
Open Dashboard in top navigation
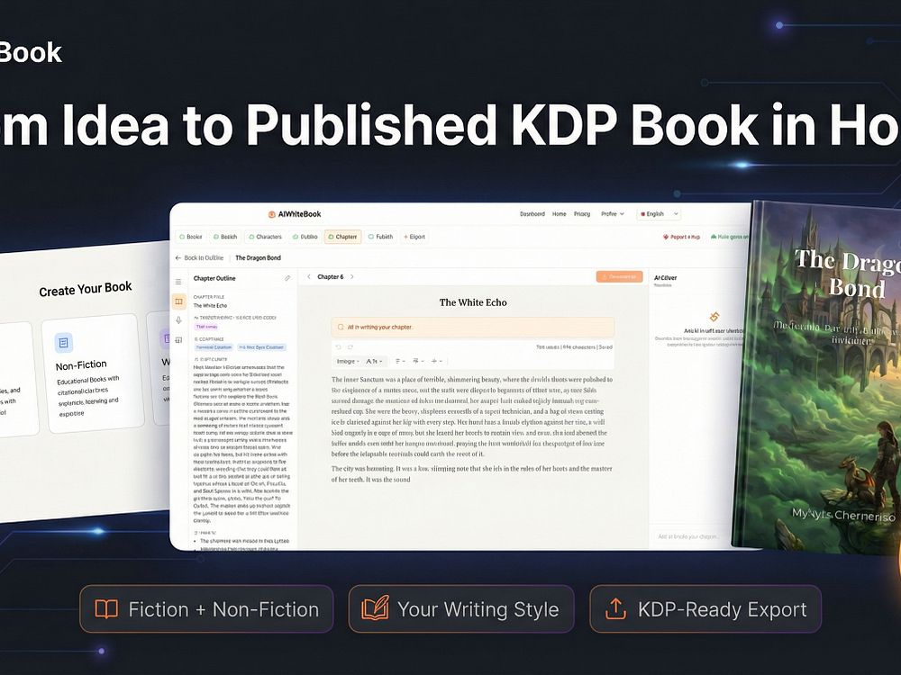(x=532, y=214)
